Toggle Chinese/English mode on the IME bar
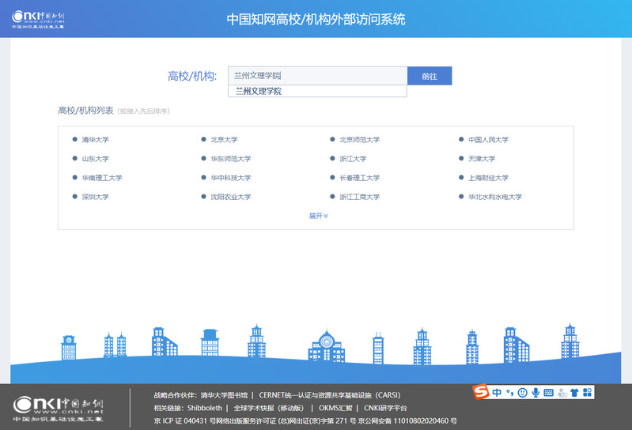 pyautogui.click(x=497, y=393)
